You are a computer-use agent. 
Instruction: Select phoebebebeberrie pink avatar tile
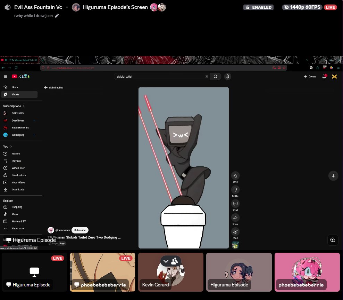pos(307,272)
